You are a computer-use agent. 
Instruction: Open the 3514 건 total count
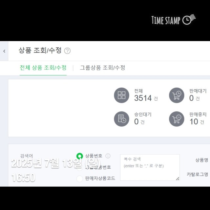(146, 98)
